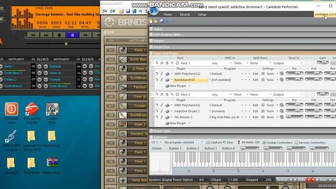Screen dimensions: 336x189
Task: Click the Fantasia keyboard icon on channel 05
Action: pos(123,87)
